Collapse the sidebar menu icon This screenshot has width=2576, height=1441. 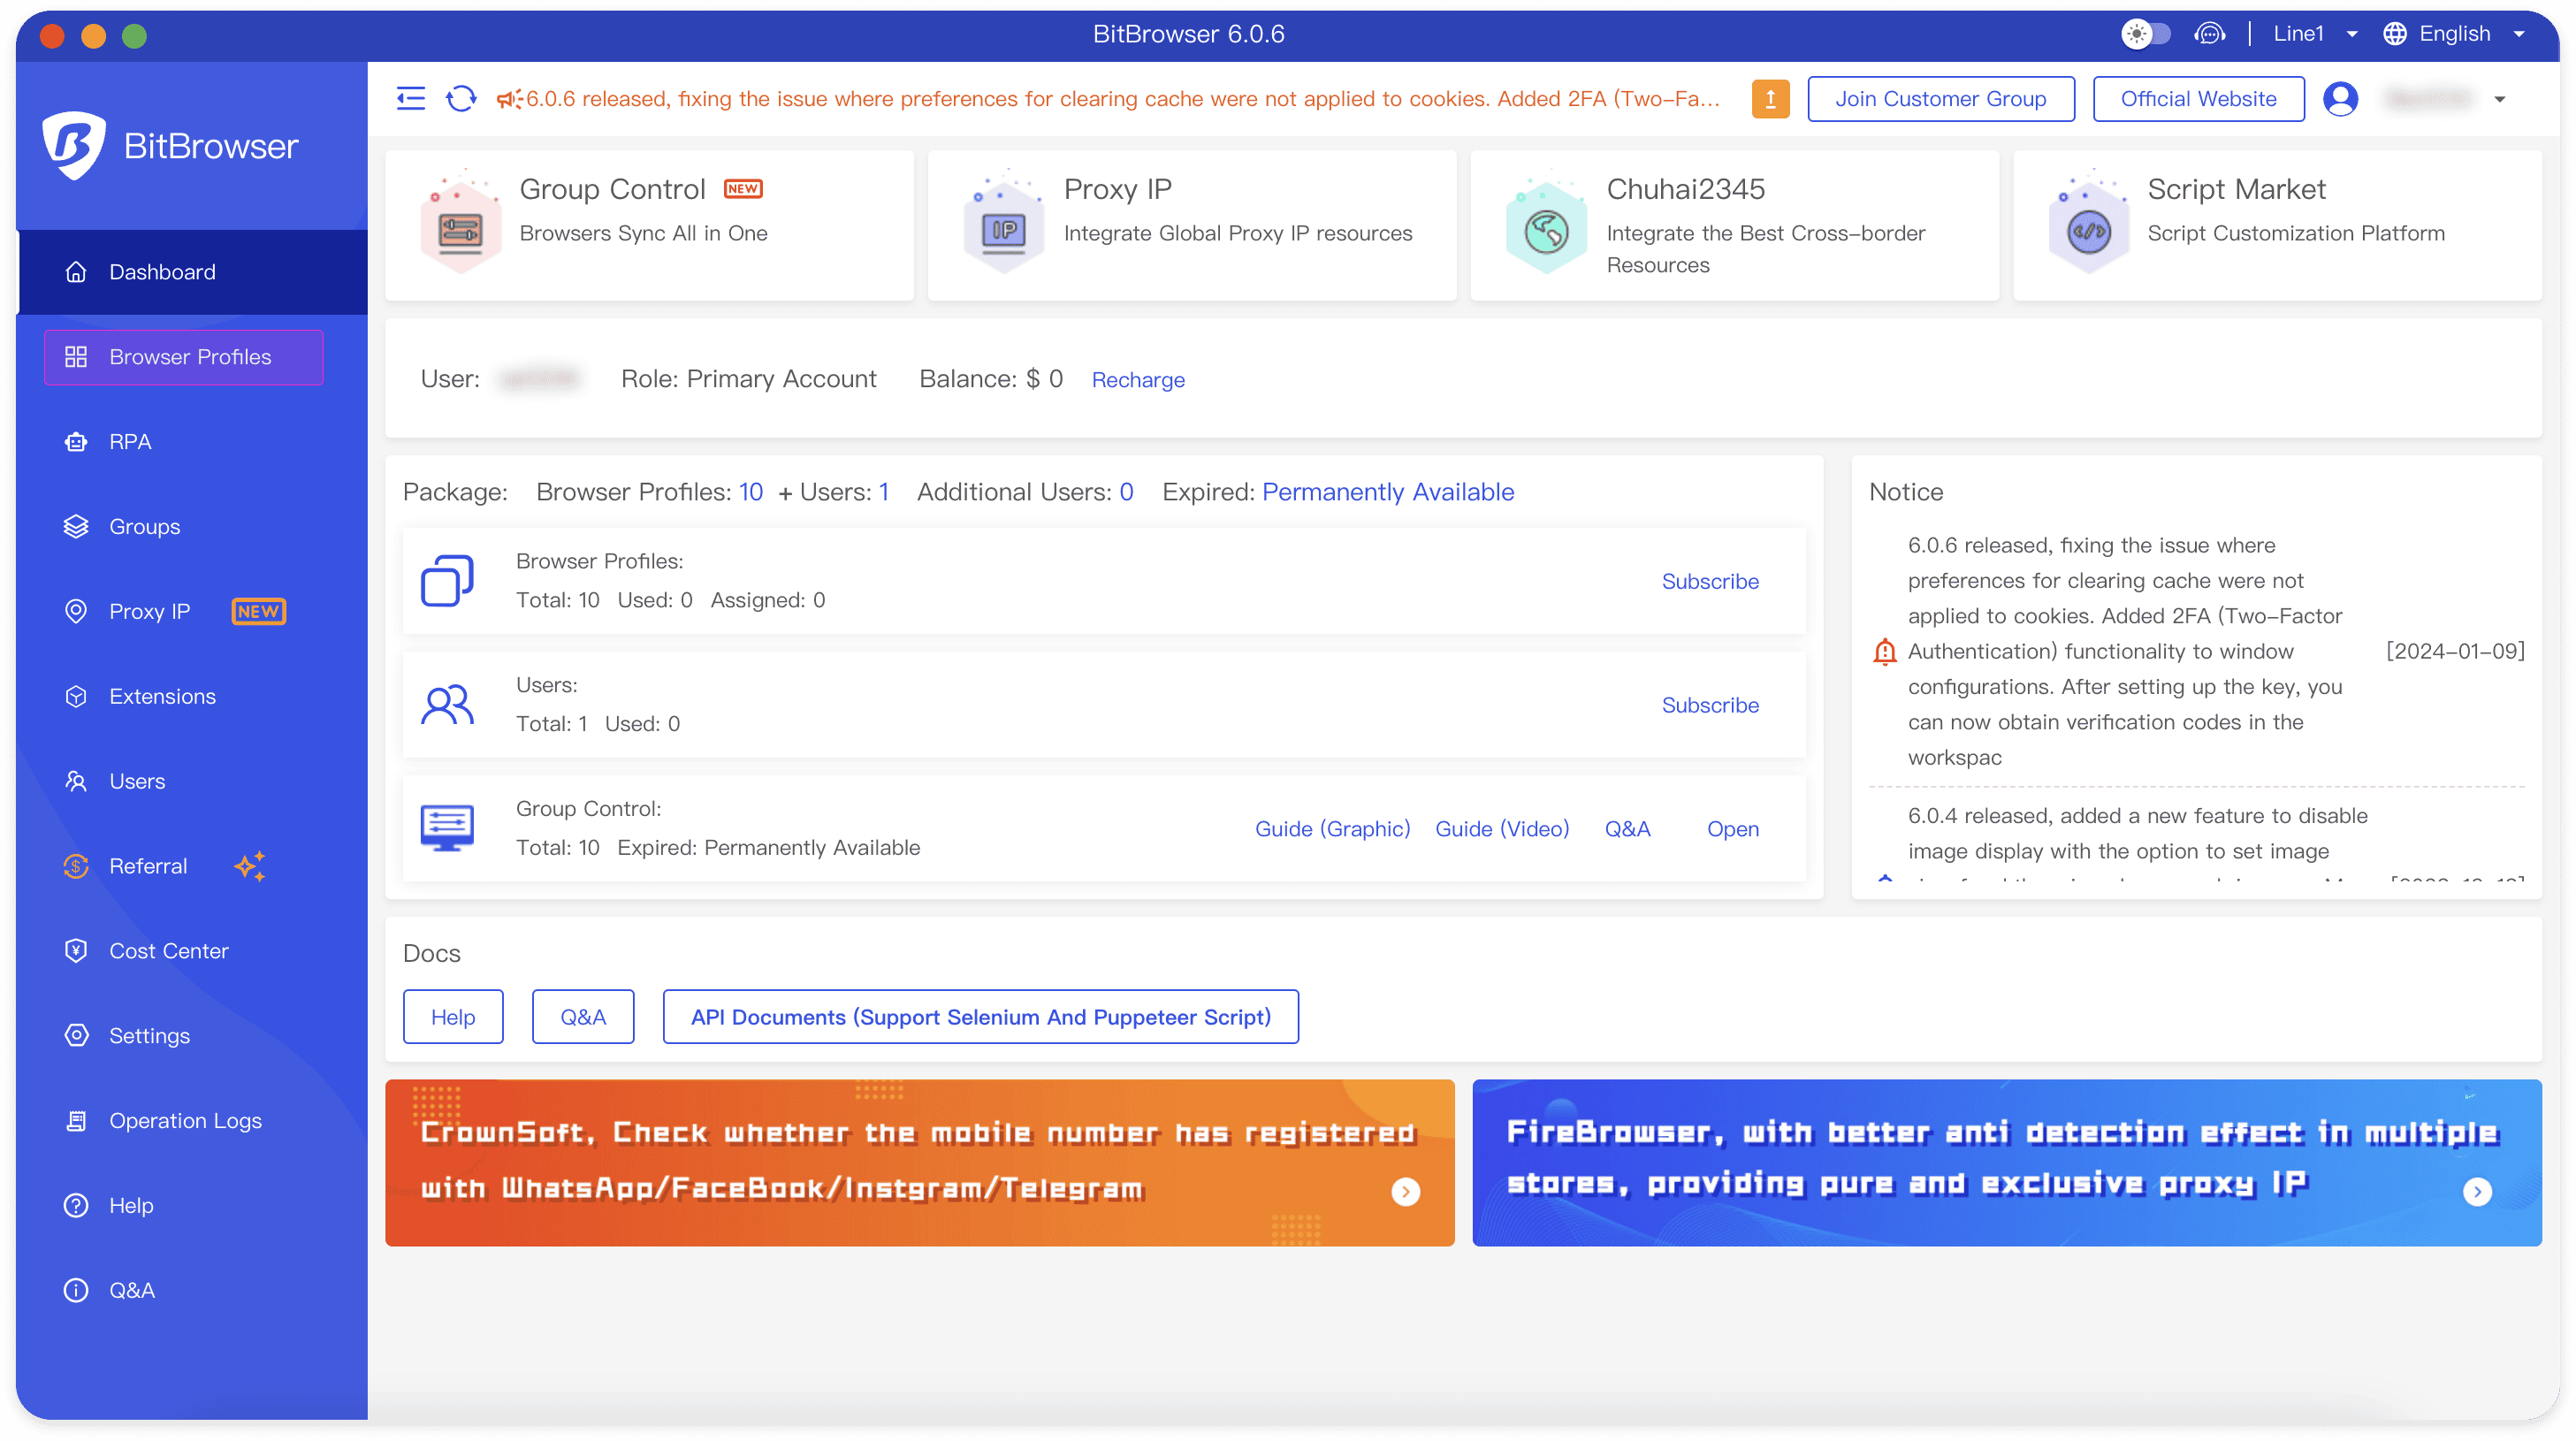[411, 98]
